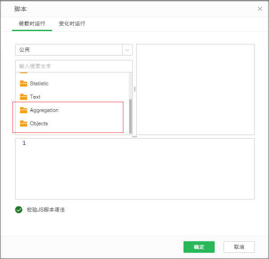The height and width of the screenshot is (259, 269).
Task: Click the Aggregation folder icon
Action: (24, 110)
